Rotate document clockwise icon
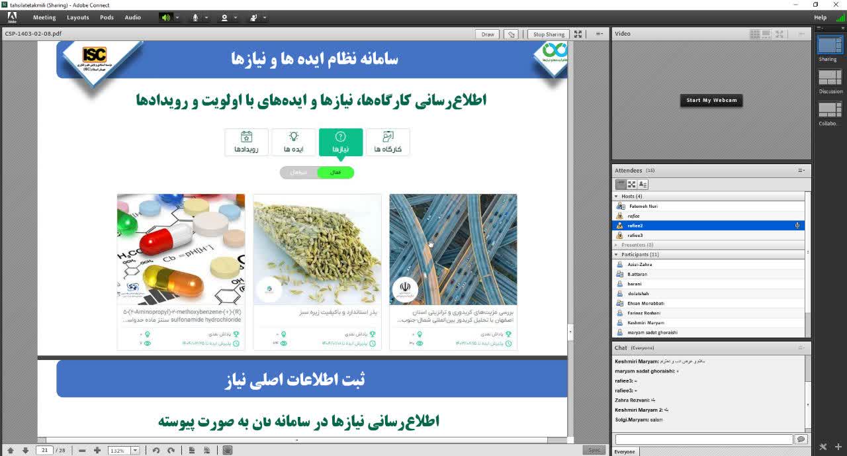Viewport: 847px width, 456px height. (x=171, y=451)
